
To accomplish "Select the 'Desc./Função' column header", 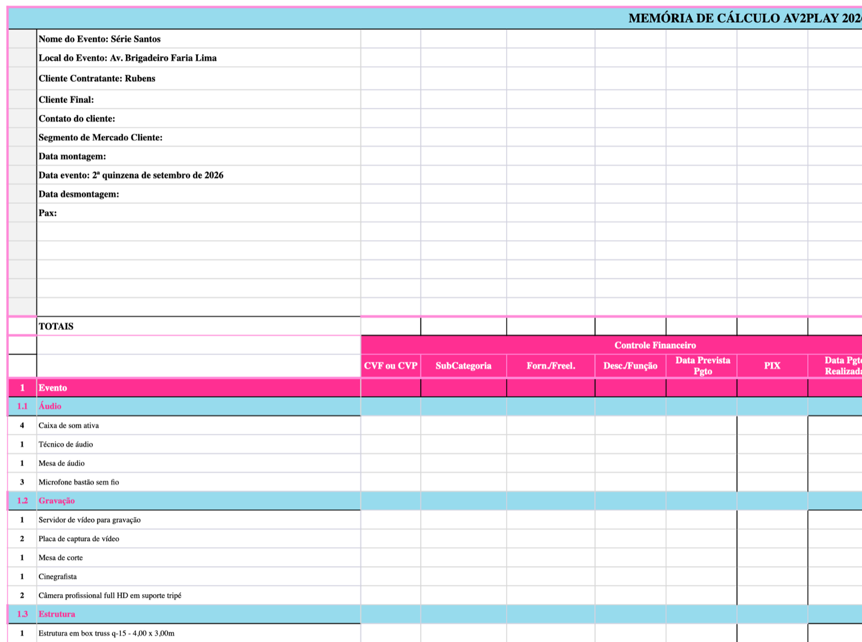I will pos(630,366).
